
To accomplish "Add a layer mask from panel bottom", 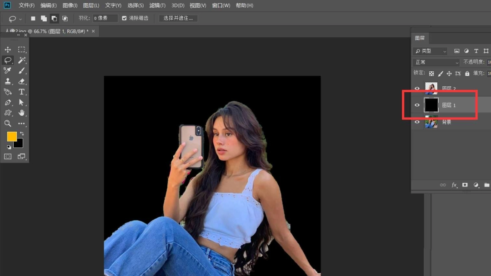I will tap(465, 185).
